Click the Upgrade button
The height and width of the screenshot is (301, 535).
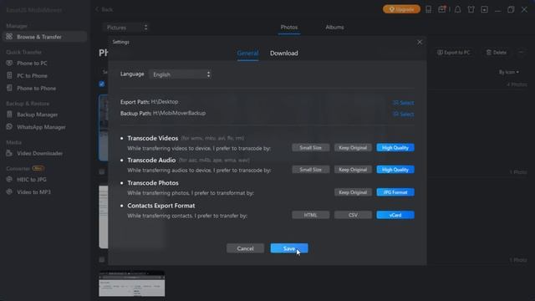[x=401, y=9]
